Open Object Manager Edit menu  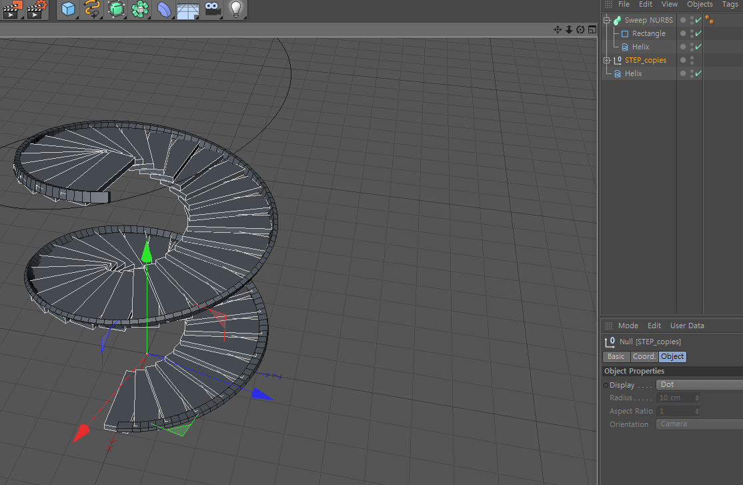(x=646, y=4)
